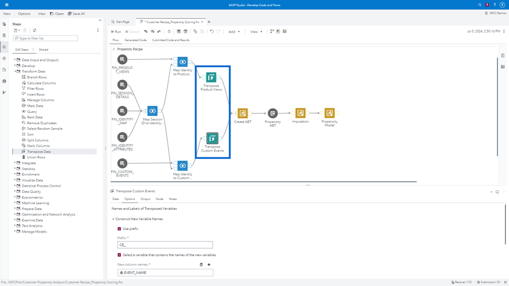Click the search icon in top header
The height and width of the screenshot is (286, 509).
tap(479, 5)
